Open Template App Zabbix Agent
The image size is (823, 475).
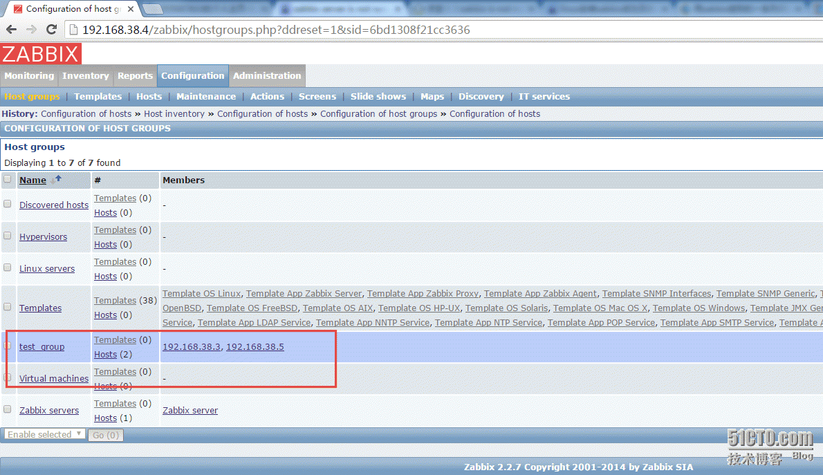(540, 294)
